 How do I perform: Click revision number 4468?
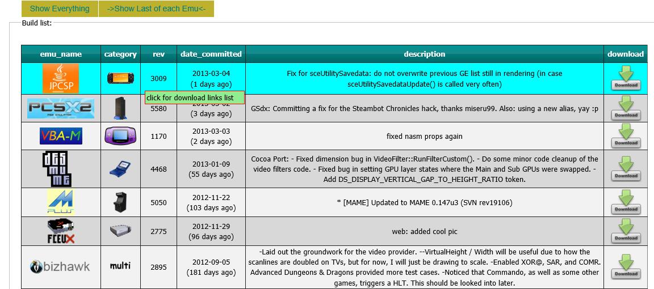coord(158,169)
